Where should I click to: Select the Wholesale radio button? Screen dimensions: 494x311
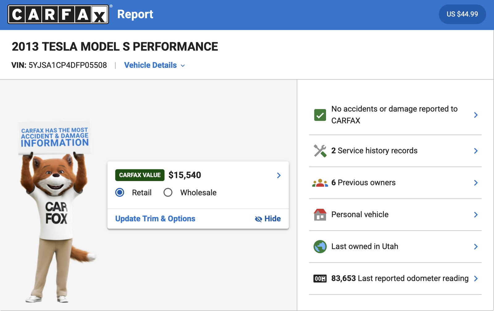click(168, 192)
